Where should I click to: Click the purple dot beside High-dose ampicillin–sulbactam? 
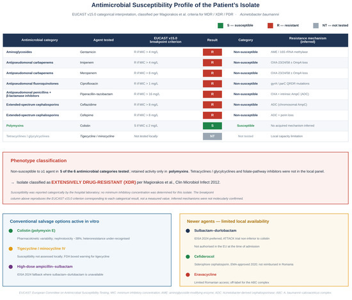pyautogui.click(x=10, y=267)
